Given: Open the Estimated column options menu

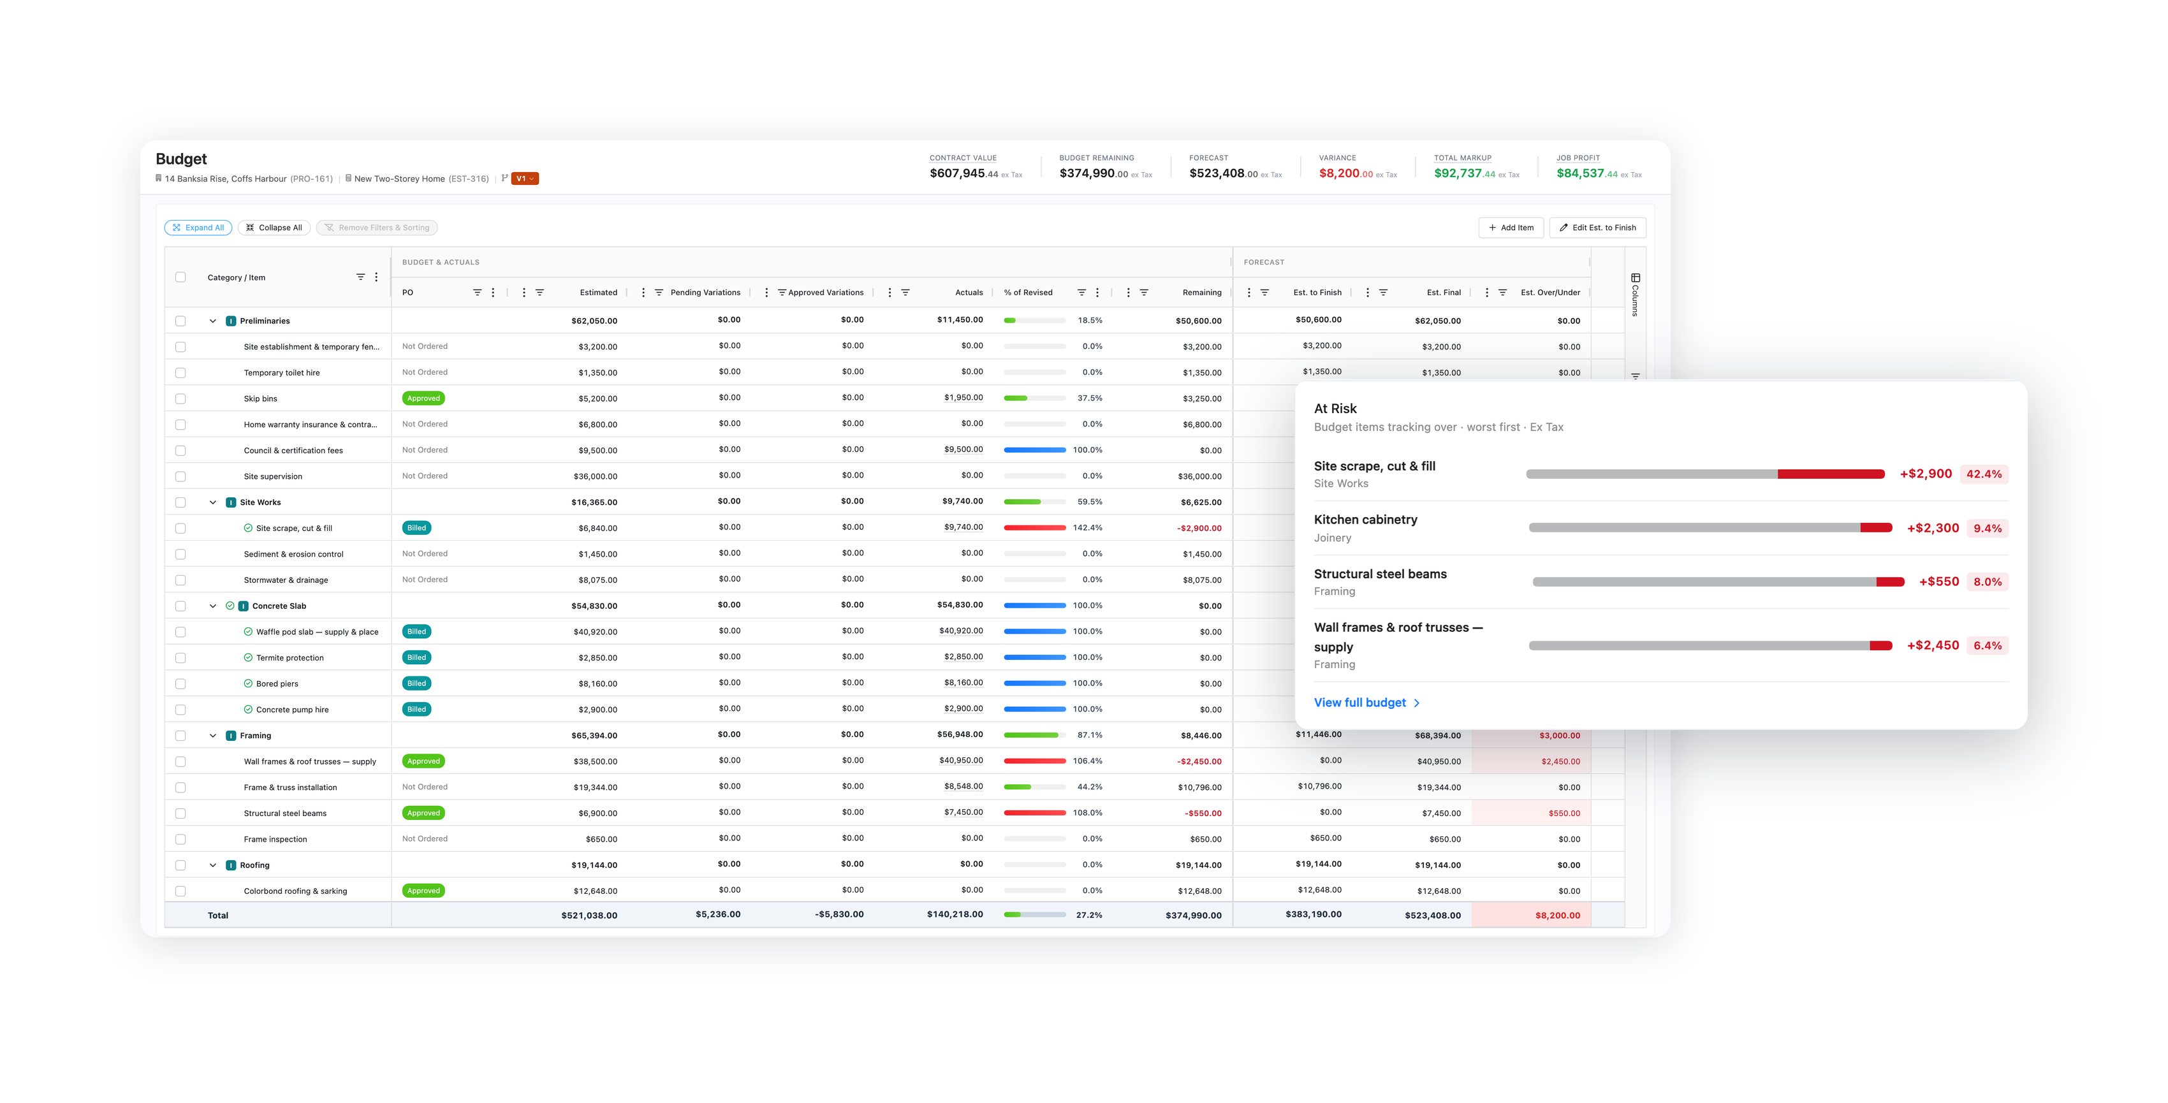Looking at the screenshot, I should (x=524, y=292).
